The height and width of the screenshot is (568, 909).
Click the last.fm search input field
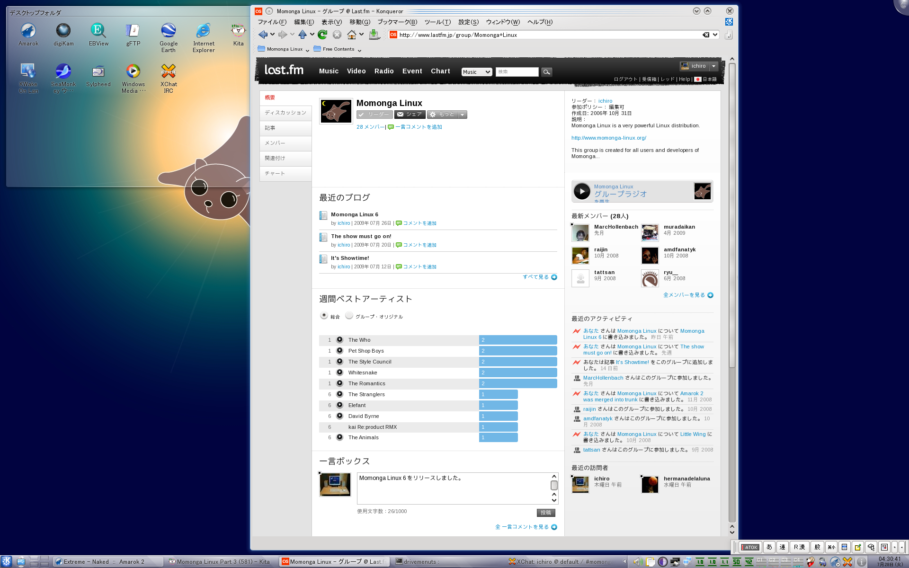pos(517,72)
